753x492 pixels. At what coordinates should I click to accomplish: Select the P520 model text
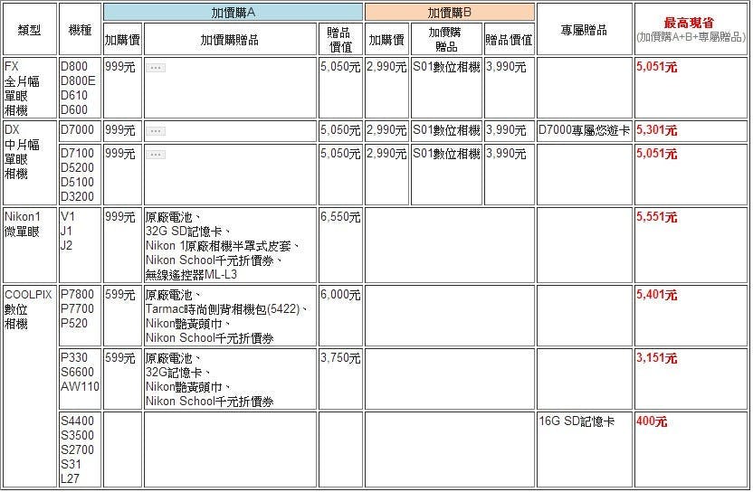(74, 324)
